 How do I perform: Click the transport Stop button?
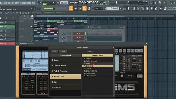coord(53,3)
